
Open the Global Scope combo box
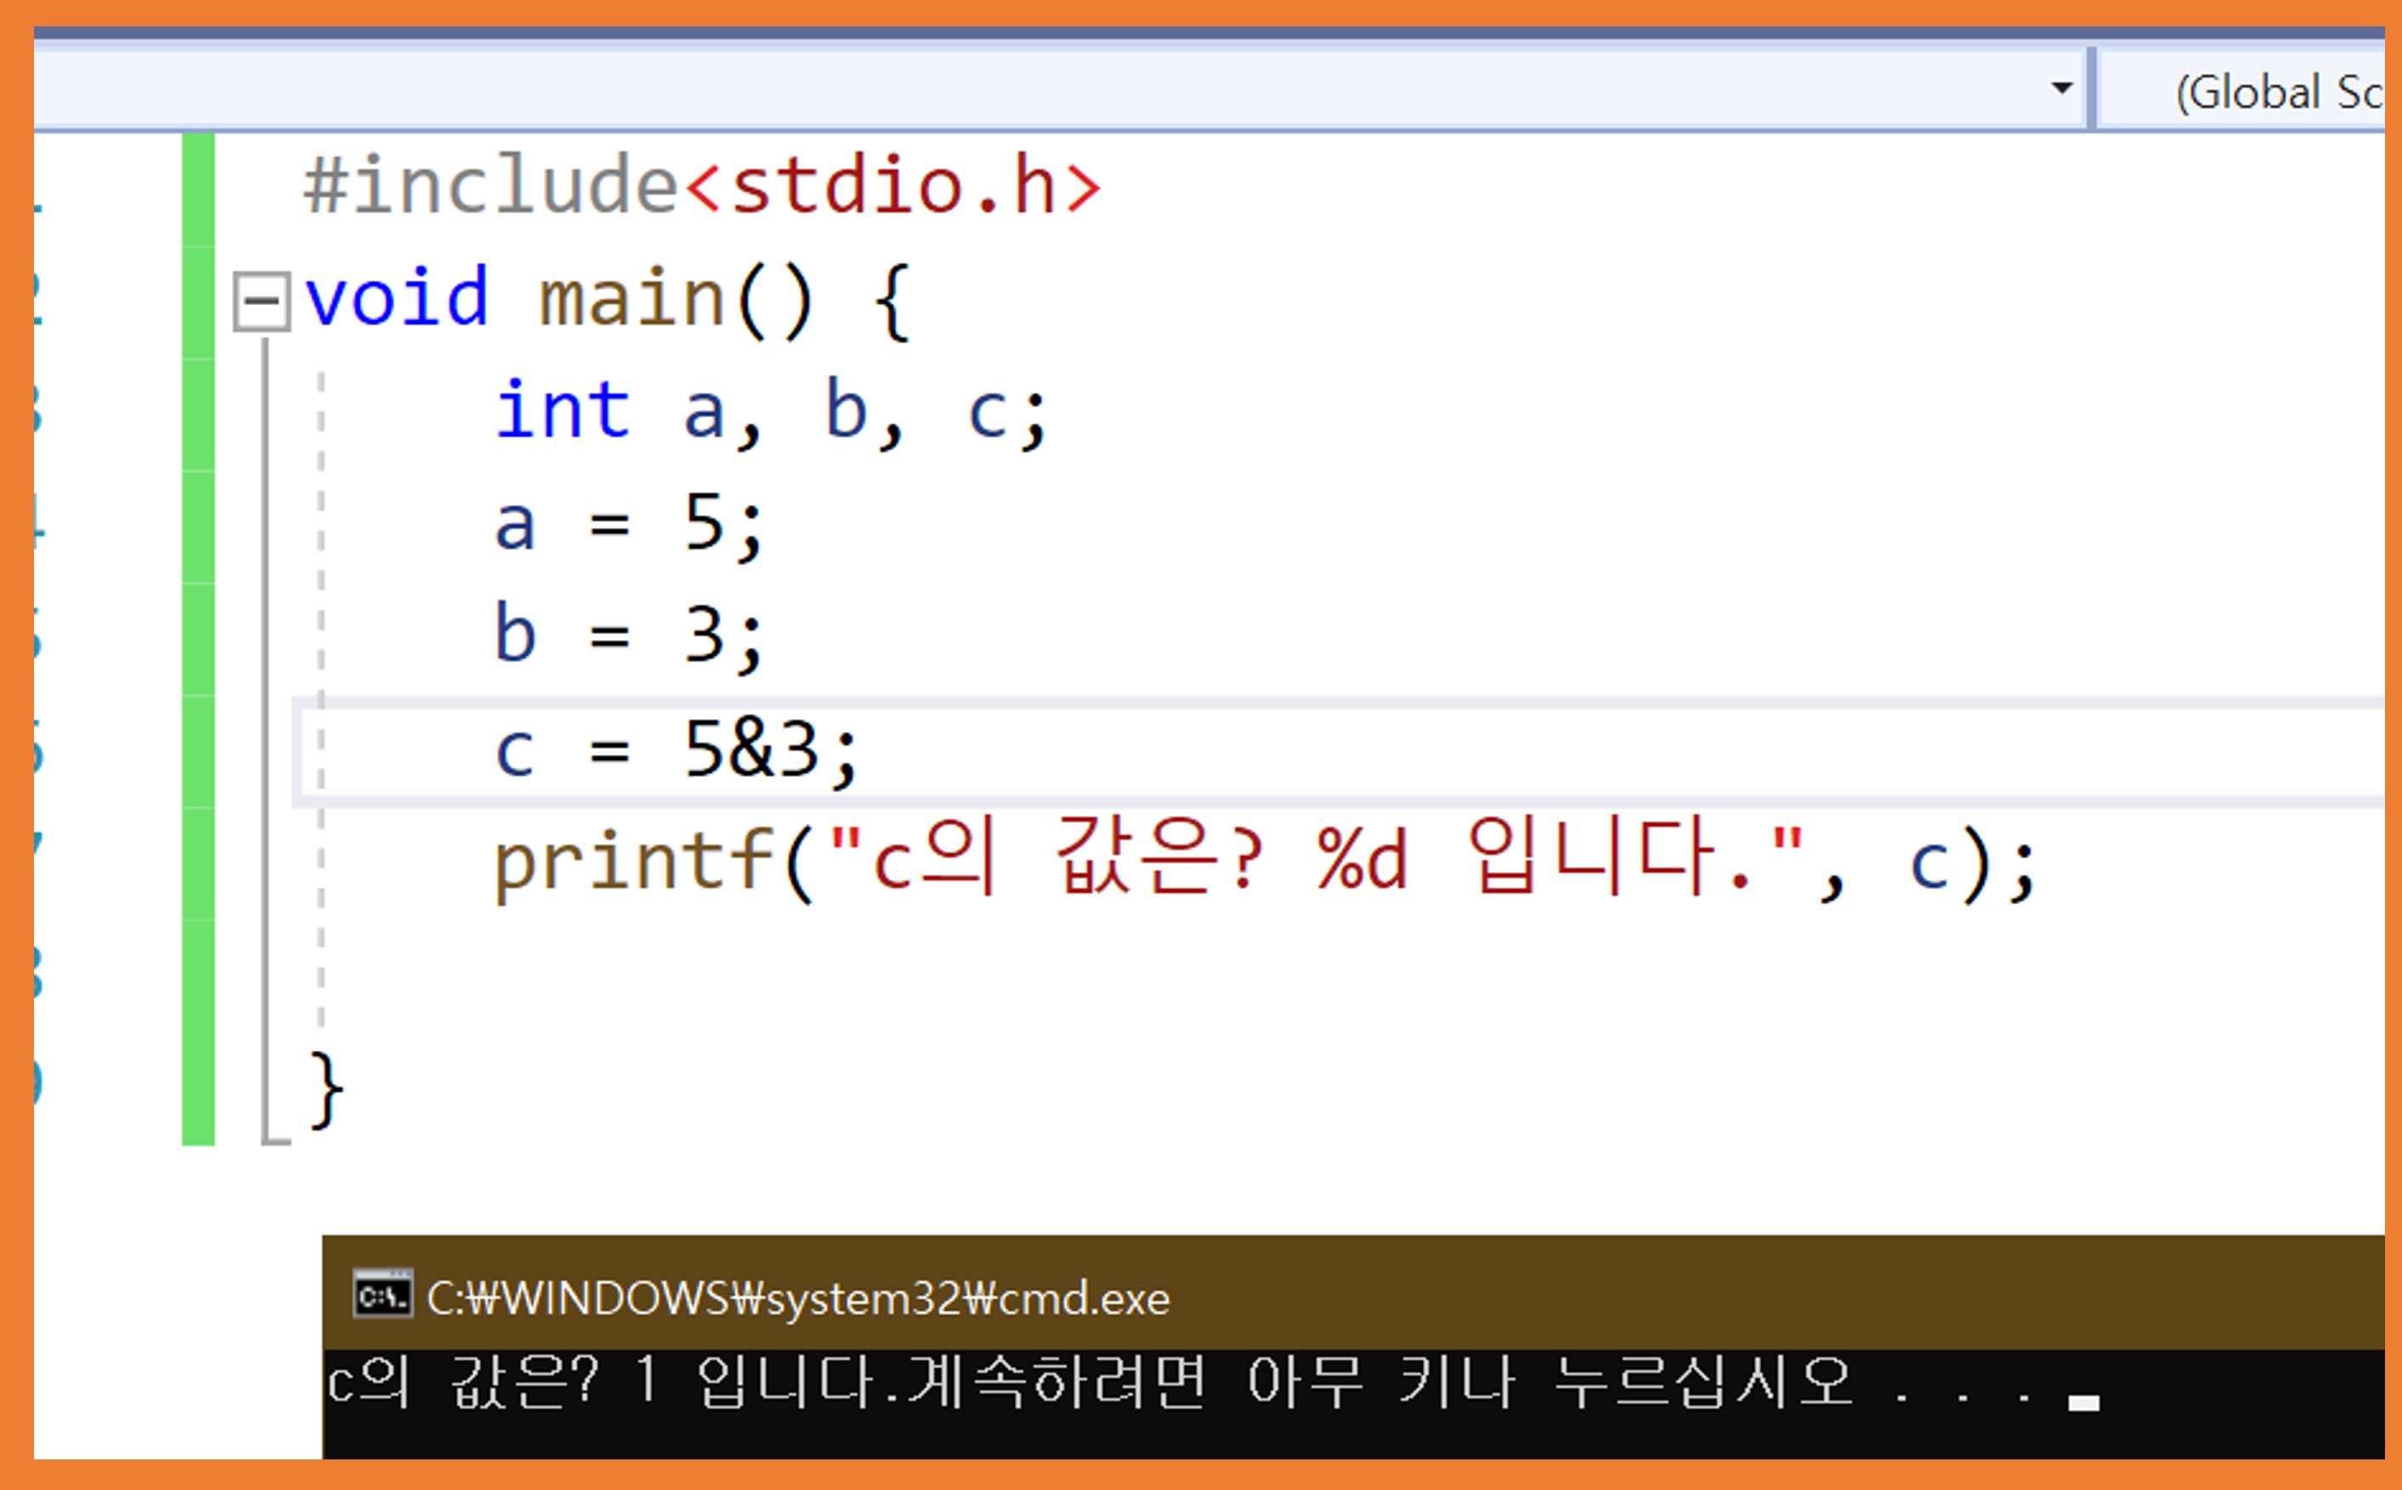click(2266, 93)
